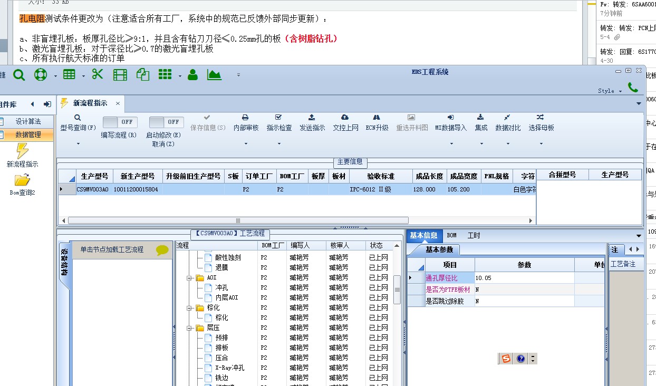
Task: Click 型号查询(F) search tool
Action: point(78,123)
